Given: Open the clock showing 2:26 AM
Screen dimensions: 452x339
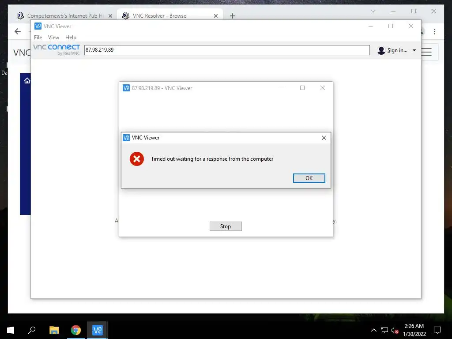Looking at the screenshot, I should [414, 330].
